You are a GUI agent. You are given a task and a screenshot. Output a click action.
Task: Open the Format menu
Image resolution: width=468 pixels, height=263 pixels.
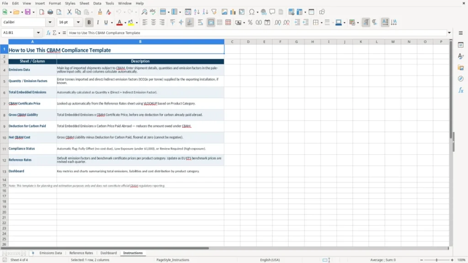pos(55,3)
